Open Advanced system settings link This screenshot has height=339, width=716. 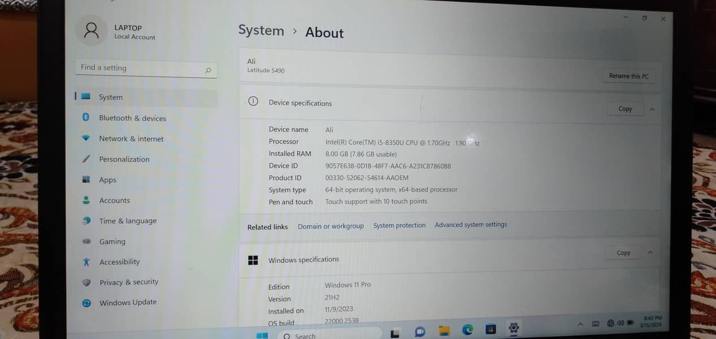[x=470, y=225]
